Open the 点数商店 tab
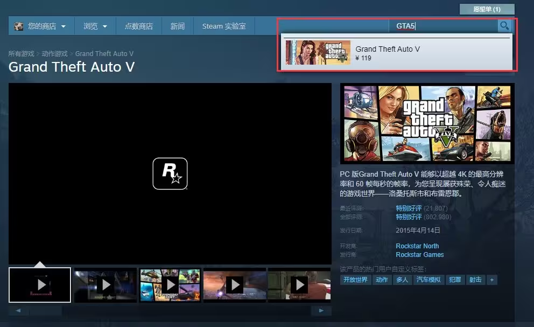 point(138,26)
